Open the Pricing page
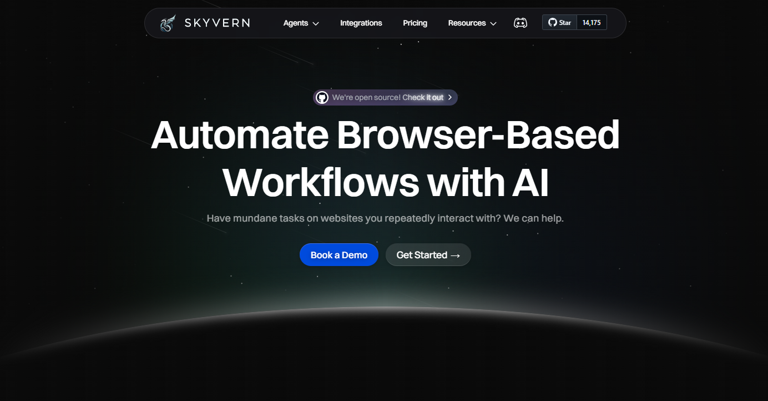This screenshot has width=768, height=401. pyautogui.click(x=415, y=23)
